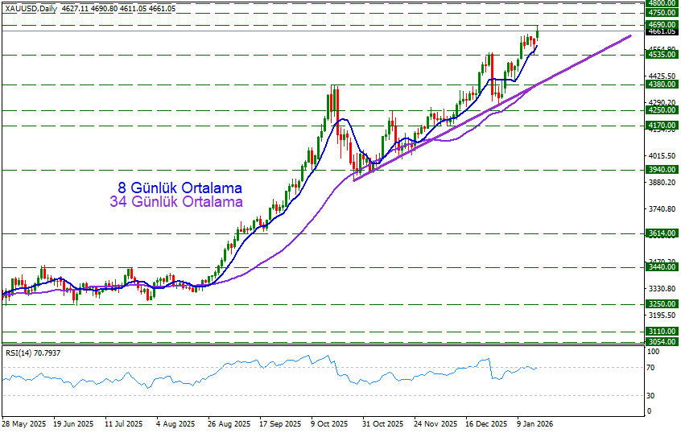Viewport: 681px width, 433px height.
Task: Click the 9 Jan 2026 date marker
Action: (x=534, y=423)
